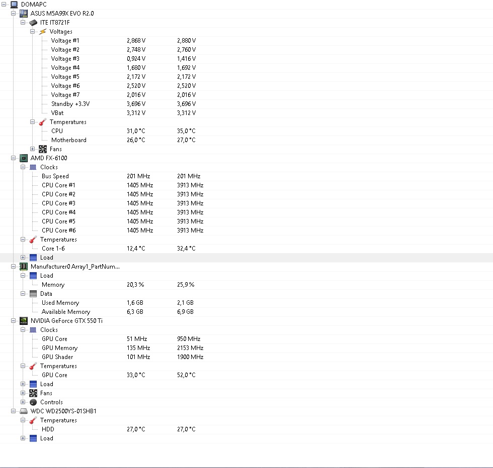This screenshot has width=493, height=468.
Task: Click the AMD FX-6100 processor icon
Action: [24, 158]
